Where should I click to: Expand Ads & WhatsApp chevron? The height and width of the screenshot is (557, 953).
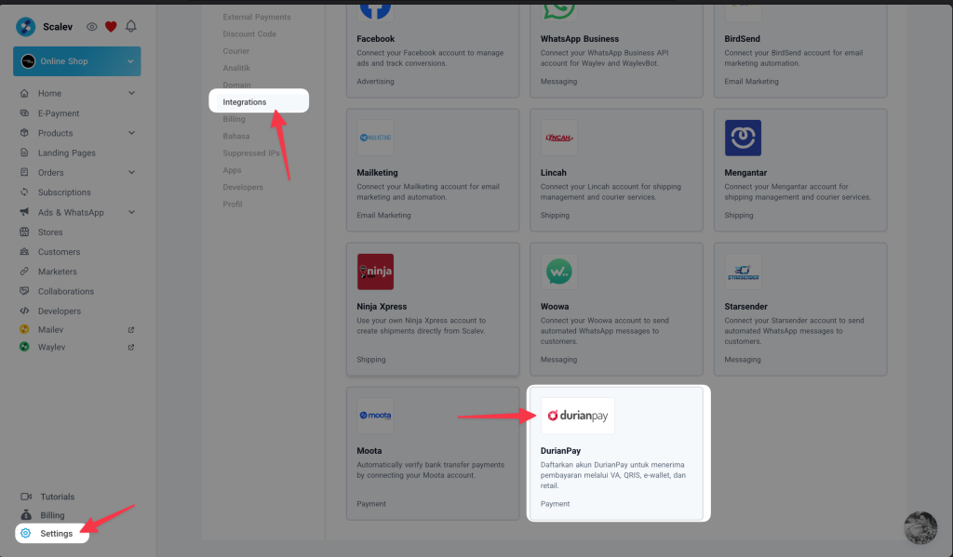[x=131, y=212]
